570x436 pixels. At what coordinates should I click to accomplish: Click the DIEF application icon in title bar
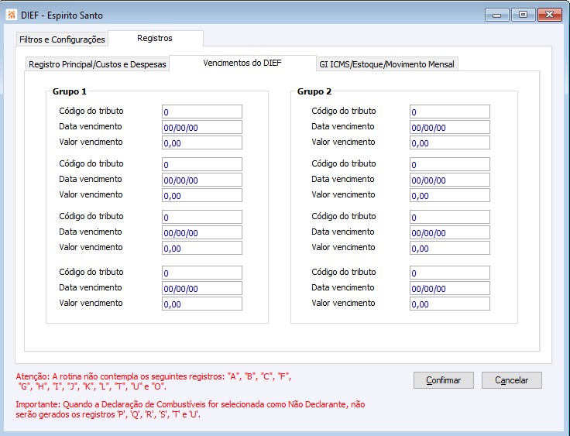(12, 15)
